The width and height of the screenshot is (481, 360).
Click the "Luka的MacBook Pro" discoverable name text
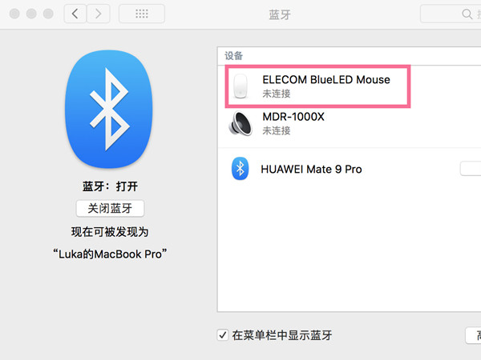(110, 254)
